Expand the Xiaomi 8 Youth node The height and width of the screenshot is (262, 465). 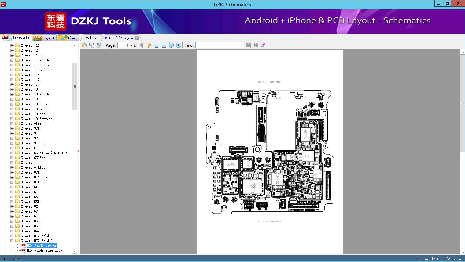12,177
